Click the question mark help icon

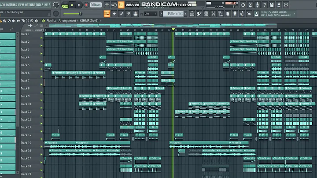point(265,5)
